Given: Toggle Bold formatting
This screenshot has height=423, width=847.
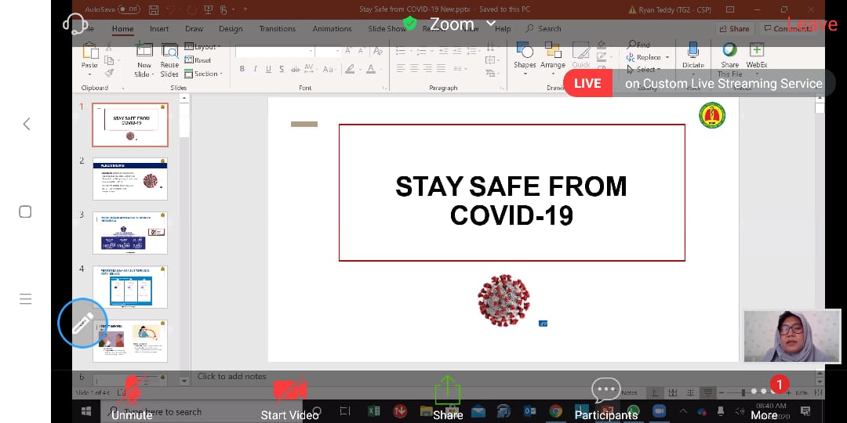Looking at the screenshot, I should click(x=242, y=69).
